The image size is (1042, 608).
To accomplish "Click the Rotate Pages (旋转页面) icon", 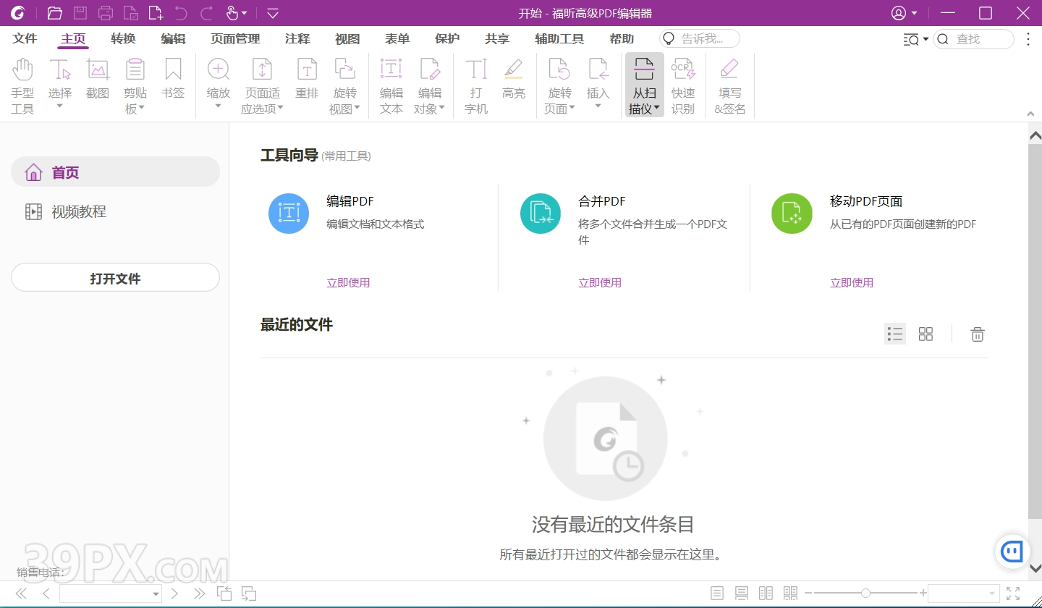I will click(x=559, y=69).
